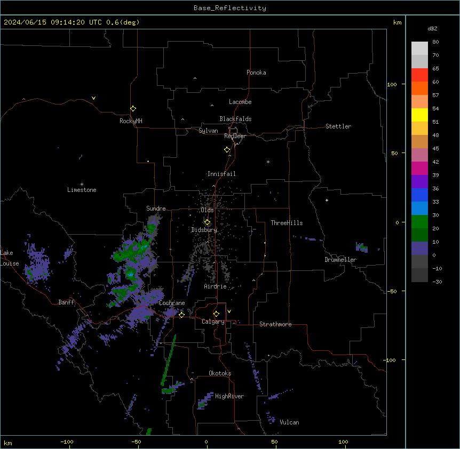460x449 pixels.
Task: Click the Stettler map label
Action: [338, 126]
